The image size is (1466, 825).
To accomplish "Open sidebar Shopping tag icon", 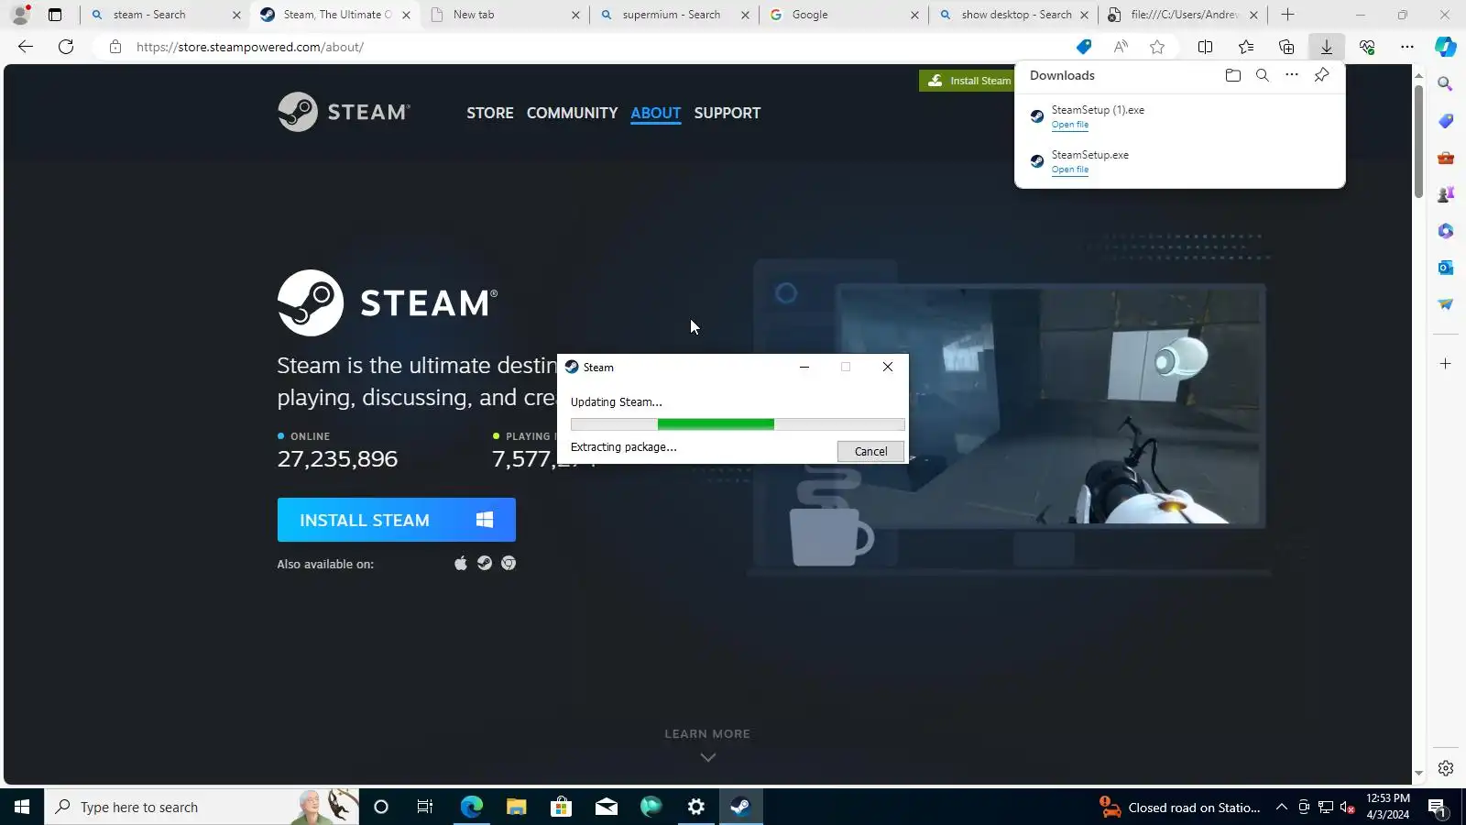I will tap(1446, 121).
